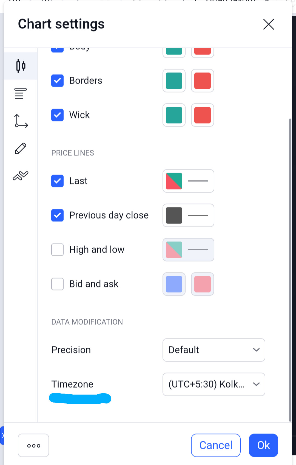This screenshot has height=465, width=296.
Task: Disable the Wick checkbox
Action: pyautogui.click(x=57, y=115)
